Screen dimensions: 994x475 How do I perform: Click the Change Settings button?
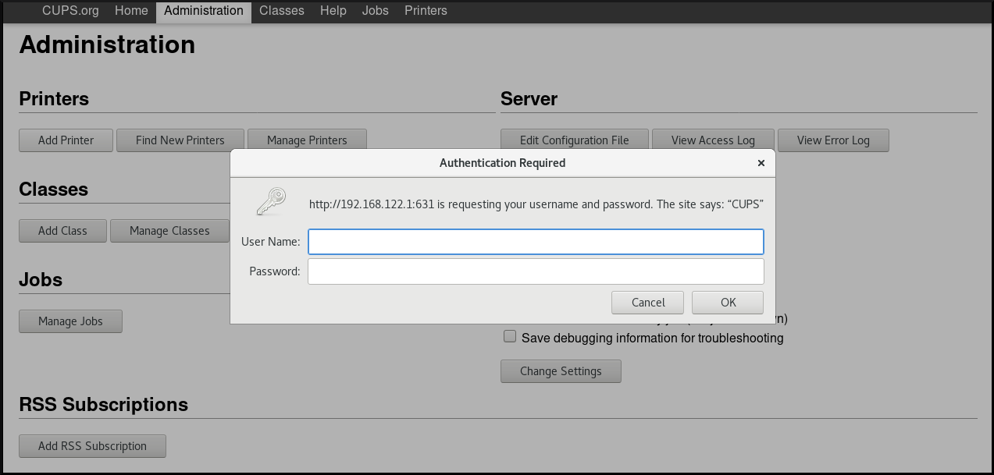click(x=561, y=371)
